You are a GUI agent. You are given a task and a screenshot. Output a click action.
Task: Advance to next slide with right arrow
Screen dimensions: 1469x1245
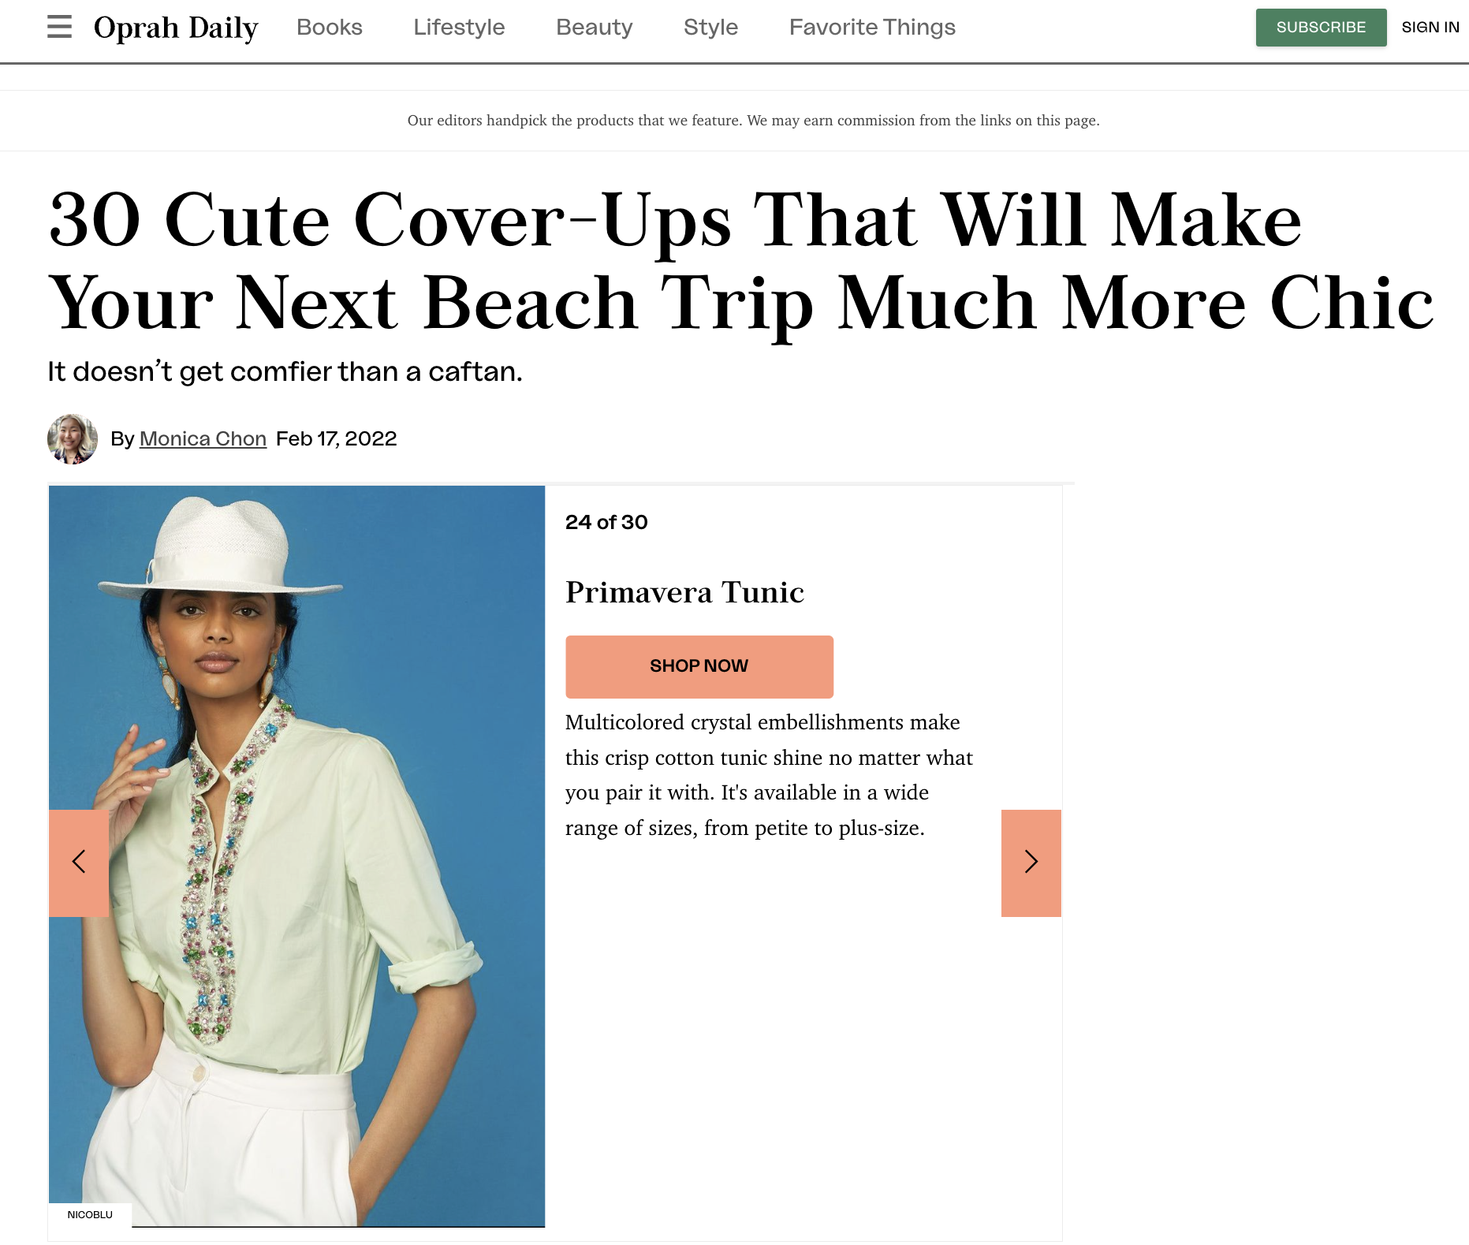tap(1031, 862)
